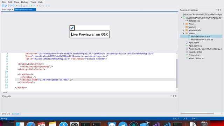Viewport: 224px width, 126px height.
Task: Select Program.cs in Solution Explorer
Action: tap(195, 55)
